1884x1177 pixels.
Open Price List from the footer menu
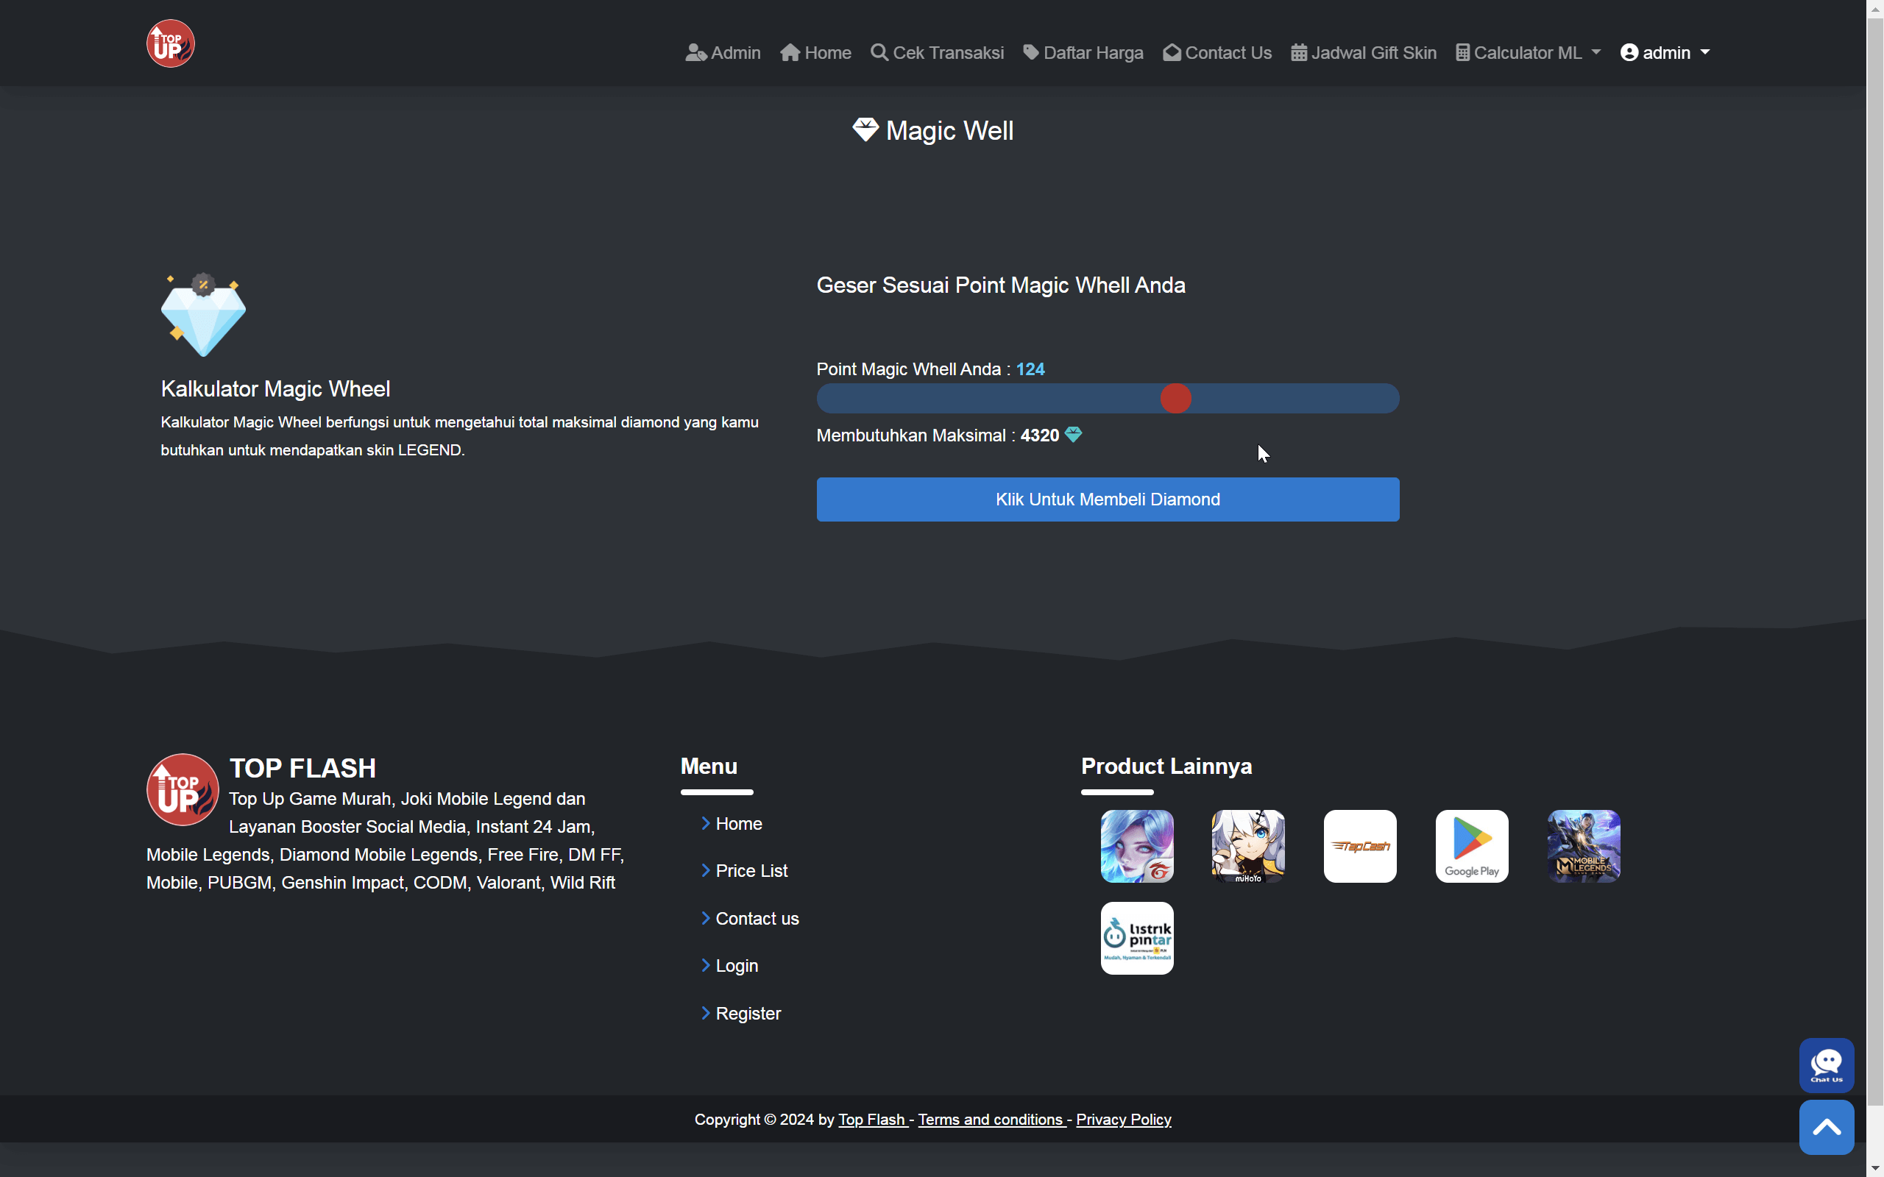751,870
